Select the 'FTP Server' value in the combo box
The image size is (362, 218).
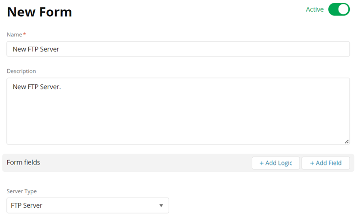[26, 205]
